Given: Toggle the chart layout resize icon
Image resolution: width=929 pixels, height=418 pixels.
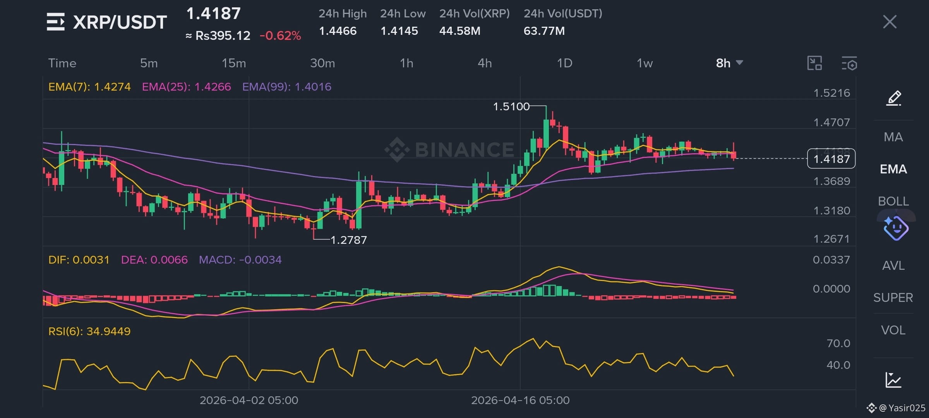Looking at the screenshot, I should pyautogui.click(x=814, y=63).
